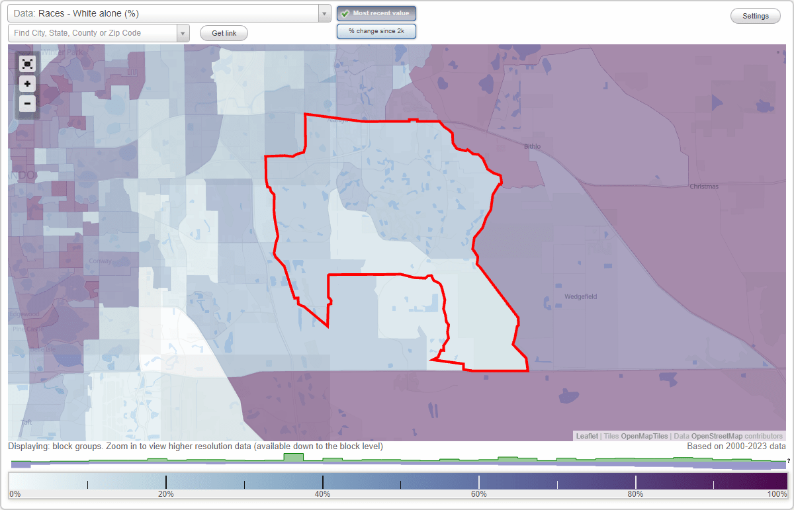794x510 pixels.
Task: Open the Data metric dropdown arrow
Action: point(323,13)
